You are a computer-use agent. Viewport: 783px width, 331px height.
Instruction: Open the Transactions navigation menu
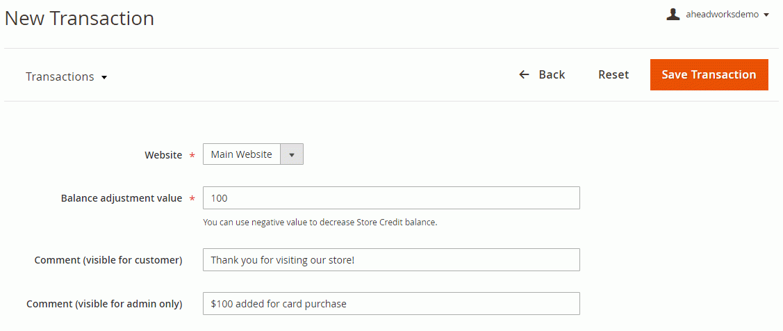pos(67,76)
